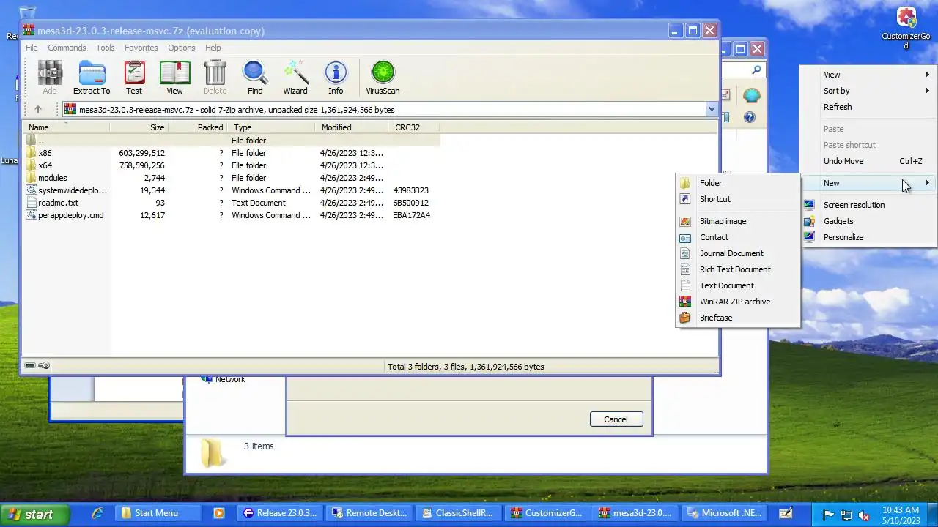
Task: Open Gadgets from context menu
Action: 868,221
